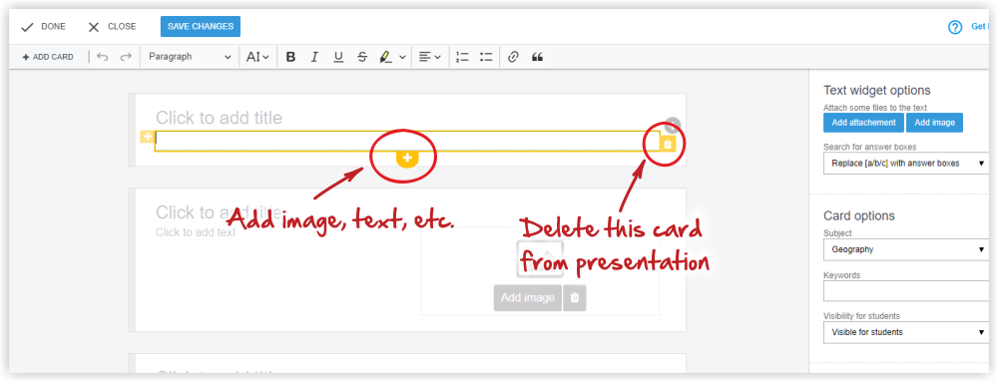Click the 'Attach some files to the text' label
The width and height of the screenshot is (998, 382).
coord(875,108)
